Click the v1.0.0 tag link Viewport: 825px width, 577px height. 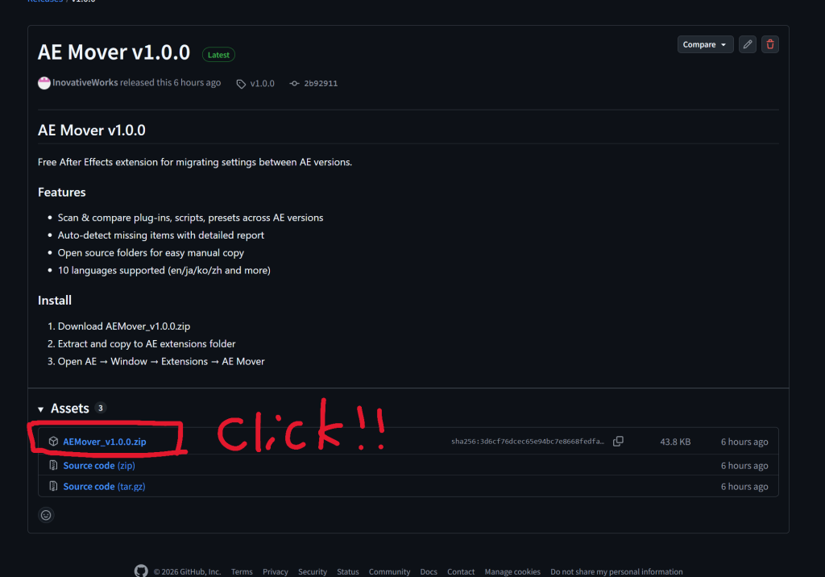(255, 83)
